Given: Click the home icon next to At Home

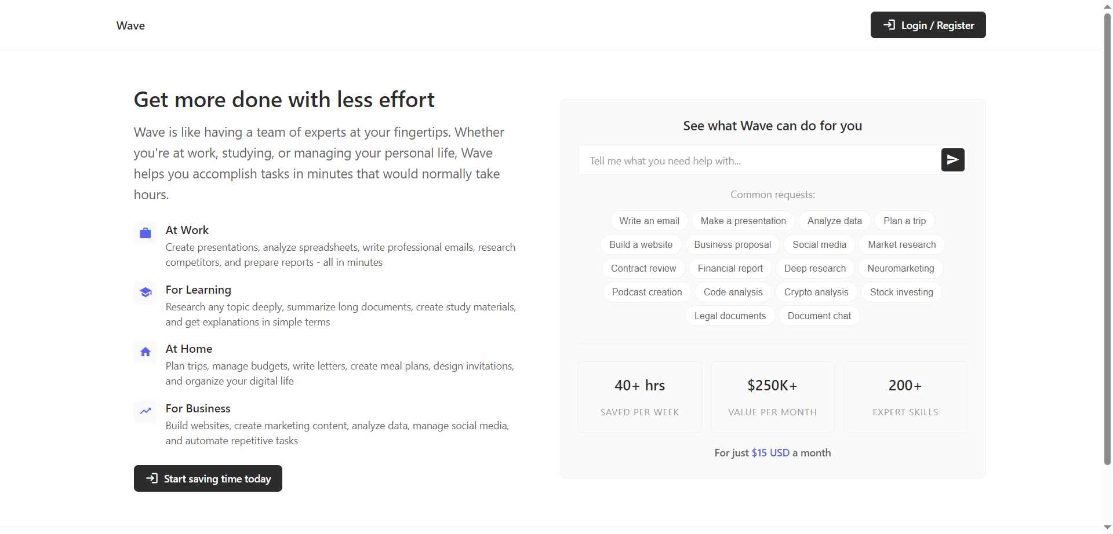Looking at the screenshot, I should [145, 352].
